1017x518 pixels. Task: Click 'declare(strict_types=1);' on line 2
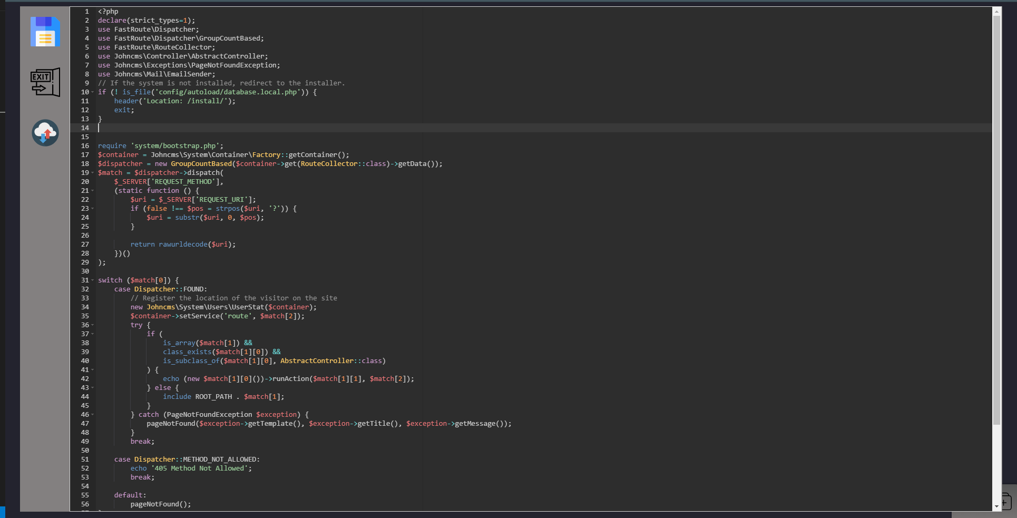coord(146,21)
